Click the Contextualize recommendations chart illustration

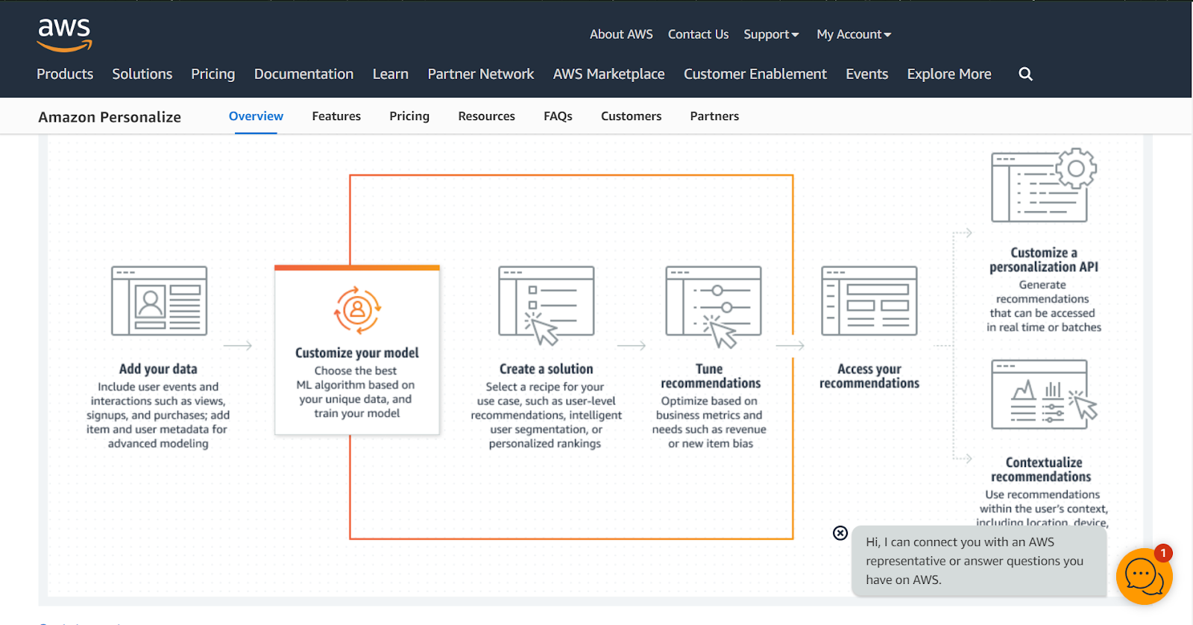point(1044,395)
